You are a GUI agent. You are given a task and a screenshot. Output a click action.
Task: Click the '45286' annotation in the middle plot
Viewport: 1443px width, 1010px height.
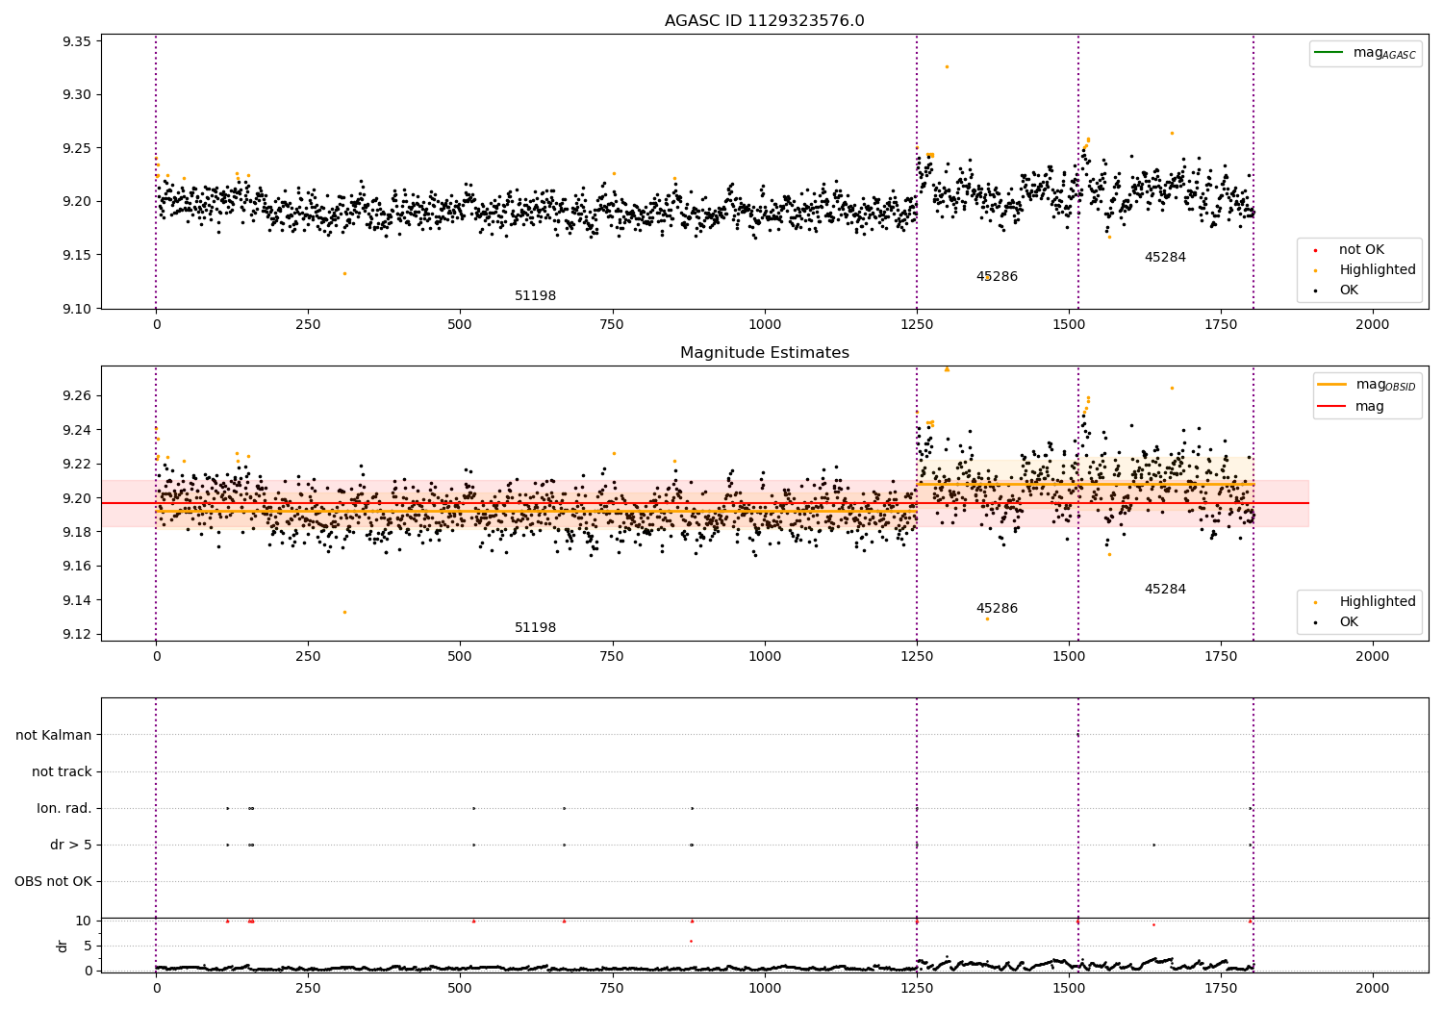tap(997, 609)
